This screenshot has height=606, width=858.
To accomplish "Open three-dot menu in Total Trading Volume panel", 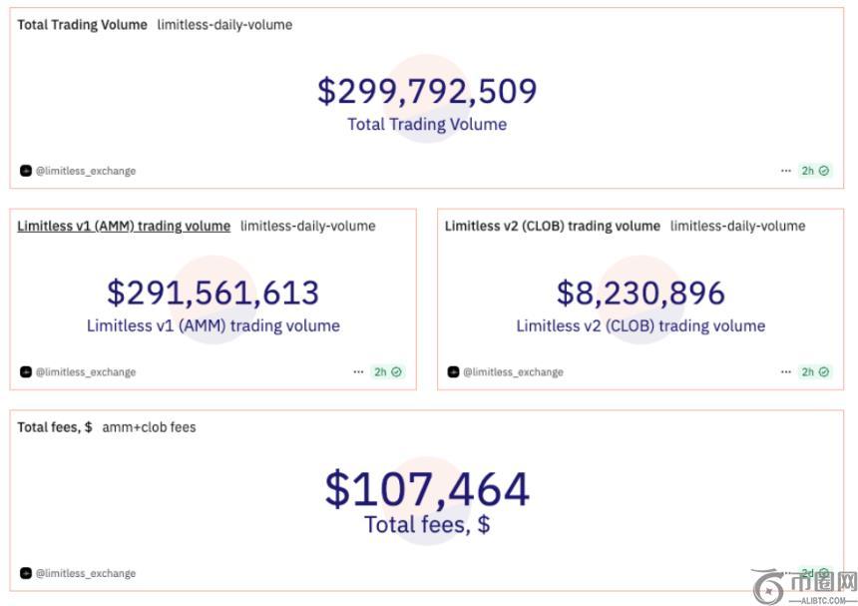I will pos(786,171).
